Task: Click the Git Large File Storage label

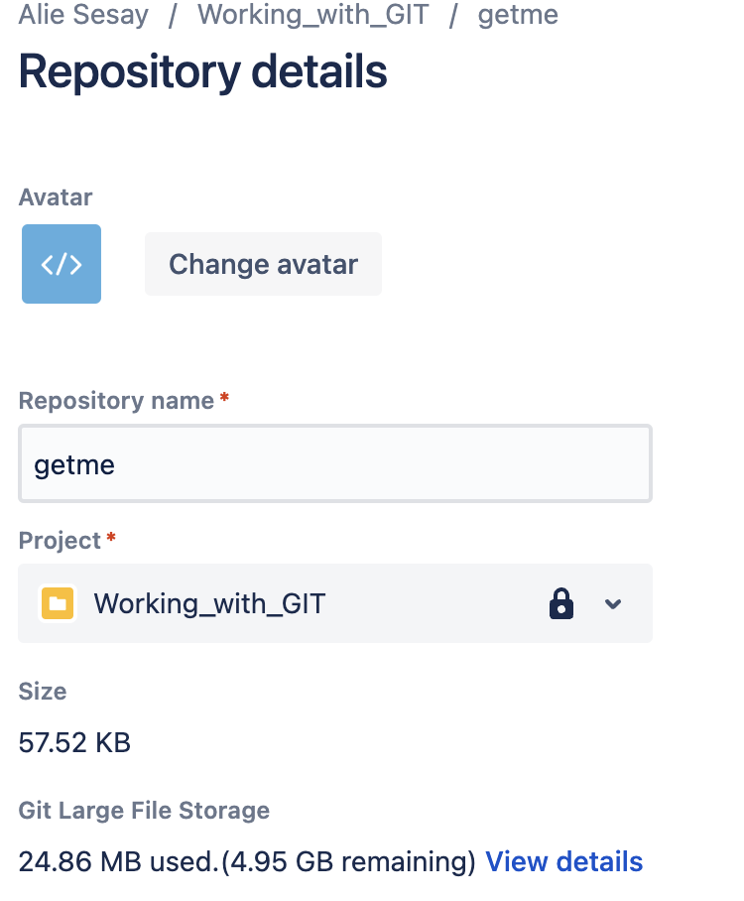Action: [x=144, y=811]
